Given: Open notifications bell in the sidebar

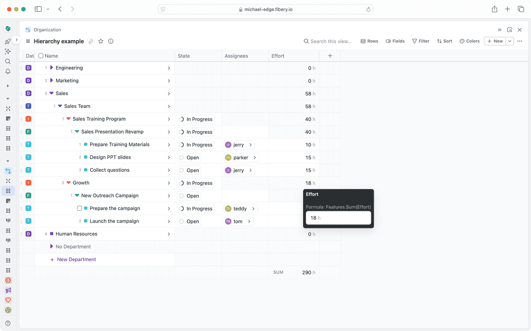Looking at the screenshot, I should point(8,71).
